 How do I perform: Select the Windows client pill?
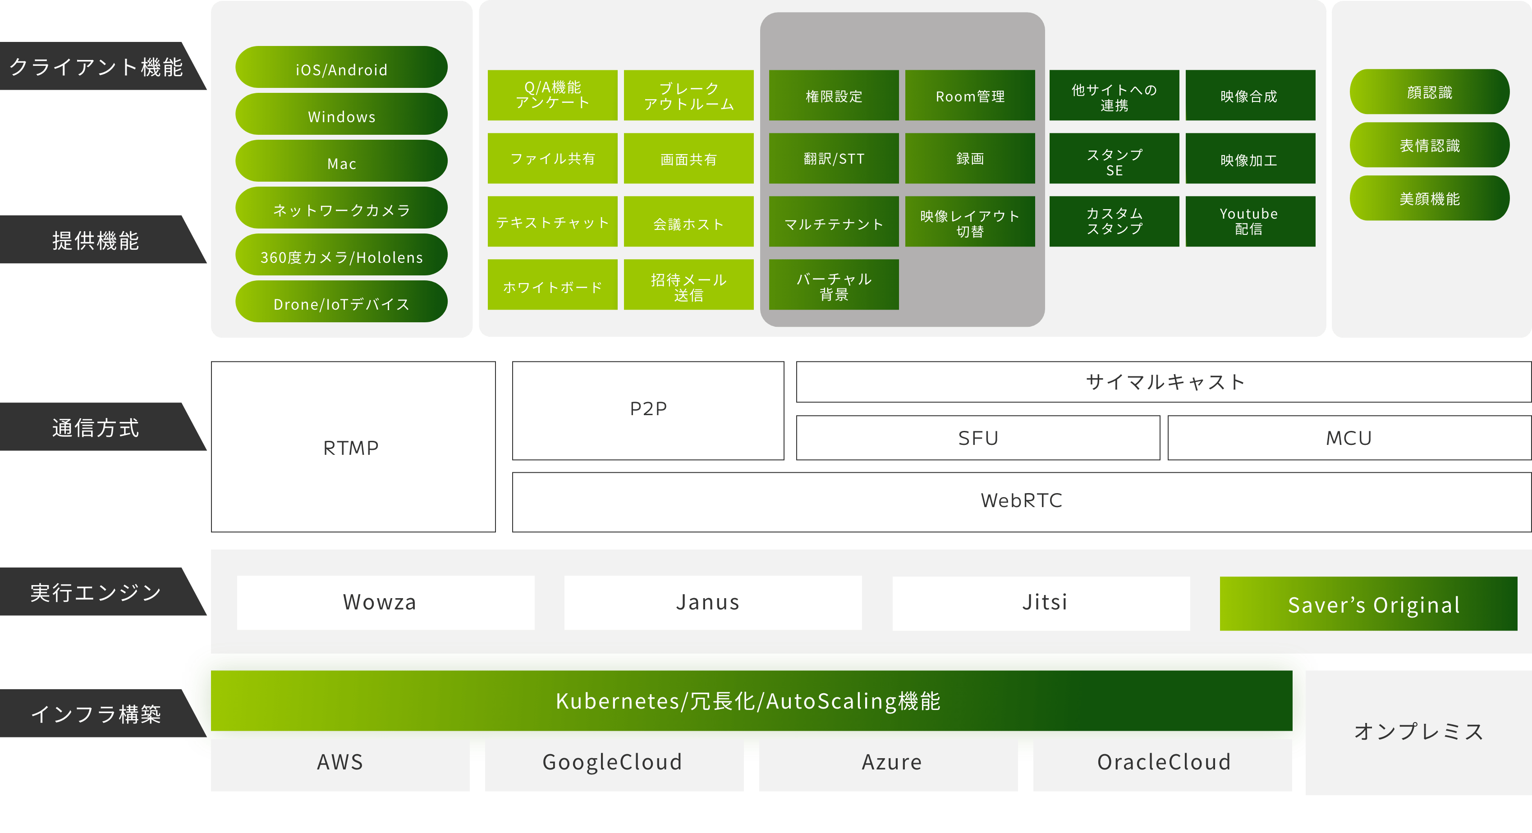341,114
